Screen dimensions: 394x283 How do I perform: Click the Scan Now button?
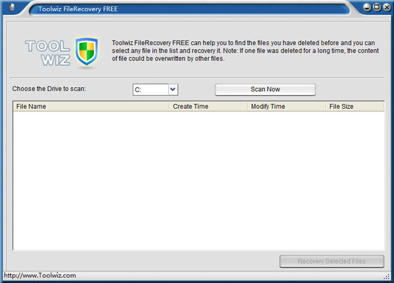click(265, 90)
